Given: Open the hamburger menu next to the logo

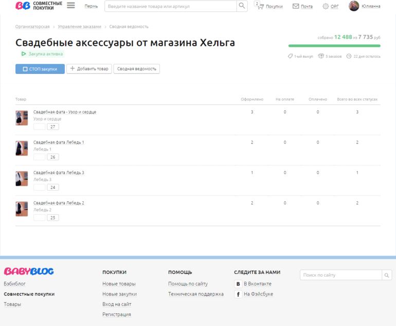Looking at the screenshot, I should [x=71, y=6].
